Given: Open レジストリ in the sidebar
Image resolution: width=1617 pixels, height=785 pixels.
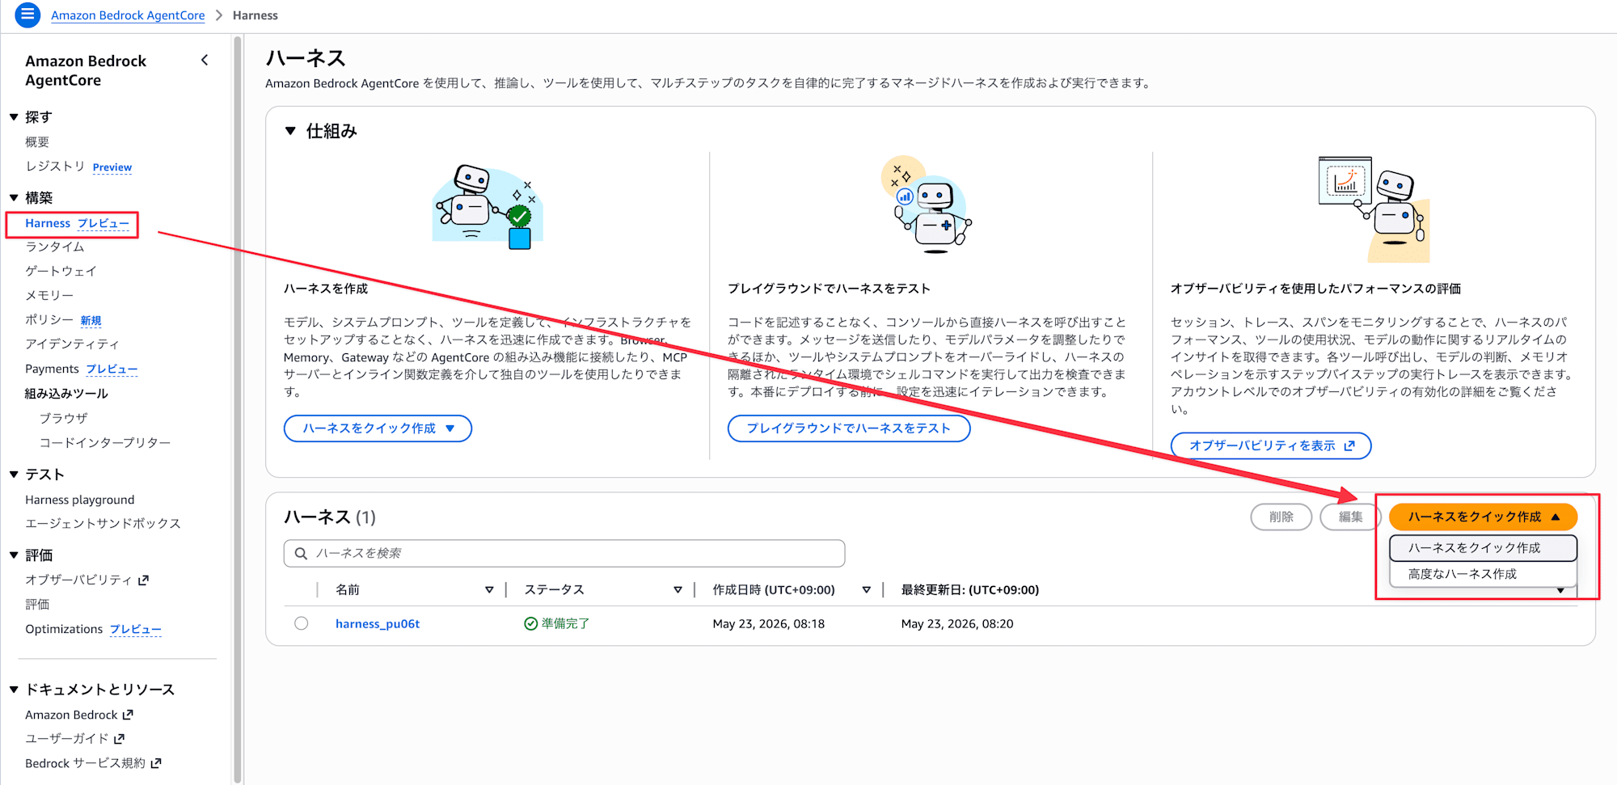Looking at the screenshot, I should (x=55, y=167).
